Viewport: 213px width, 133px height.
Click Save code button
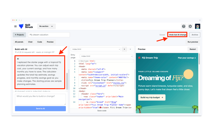tap(102, 111)
